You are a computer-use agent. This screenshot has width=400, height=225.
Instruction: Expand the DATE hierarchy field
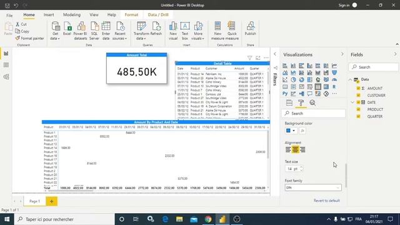point(352,102)
